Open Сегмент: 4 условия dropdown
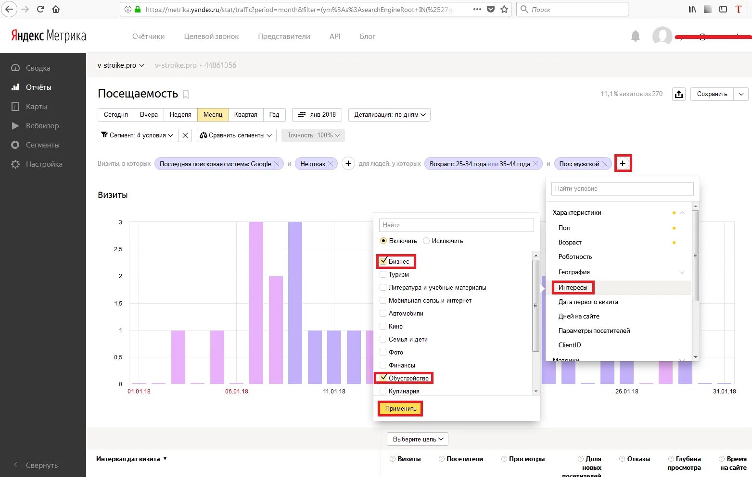Image resolution: width=752 pixels, height=477 pixels. [138, 135]
